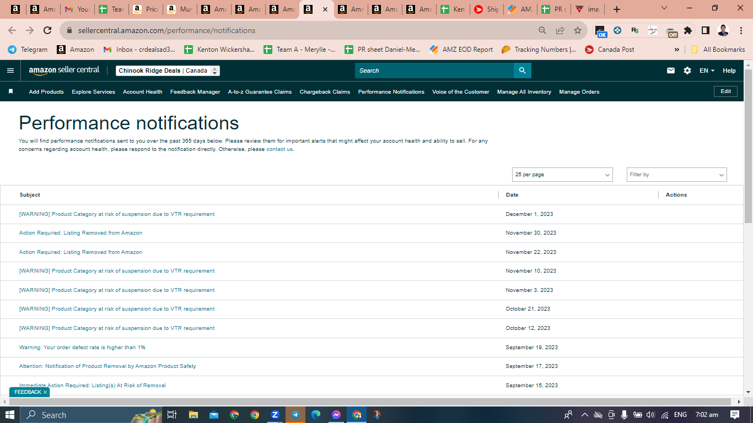Switch to the Gmail browser tab
753x423 pixels.
click(x=77, y=9)
